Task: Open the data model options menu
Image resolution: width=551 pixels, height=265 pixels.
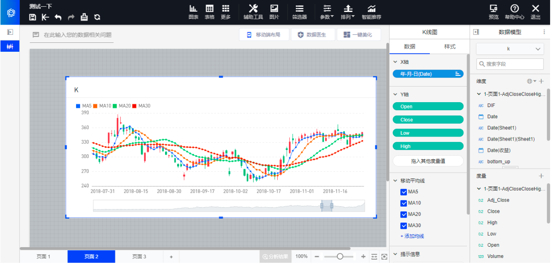Action: coord(544,32)
